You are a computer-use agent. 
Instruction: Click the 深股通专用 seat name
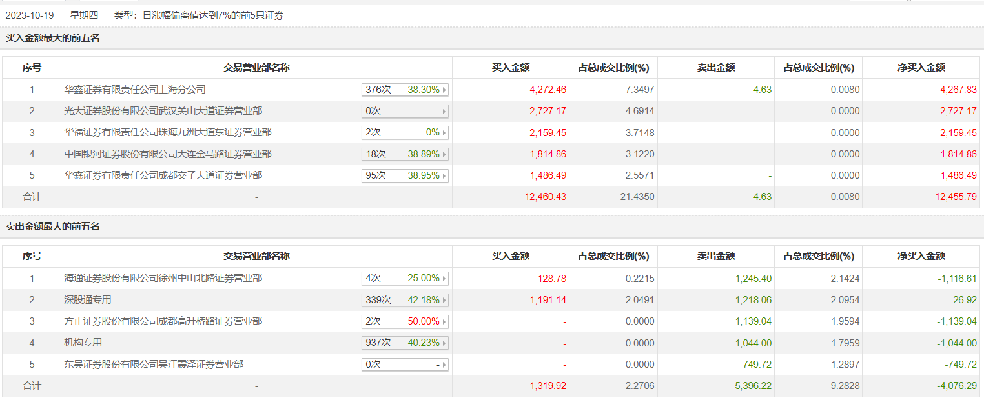click(x=88, y=300)
